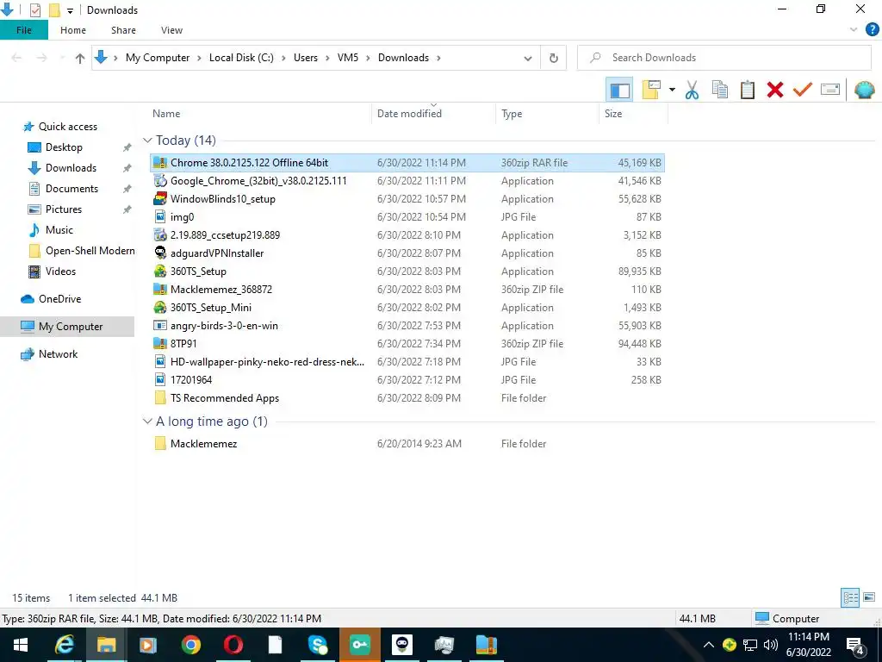Open Classic Shell settings shell icon
The width and height of the screenshot is (882, 662).
(x=864, y=90)
